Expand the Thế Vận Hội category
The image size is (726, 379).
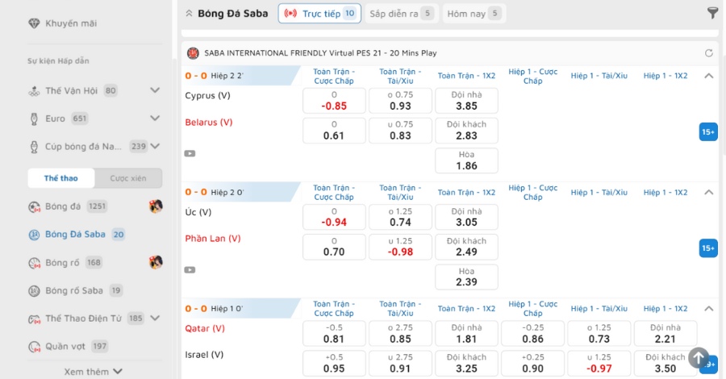click(x=155, y=90)
